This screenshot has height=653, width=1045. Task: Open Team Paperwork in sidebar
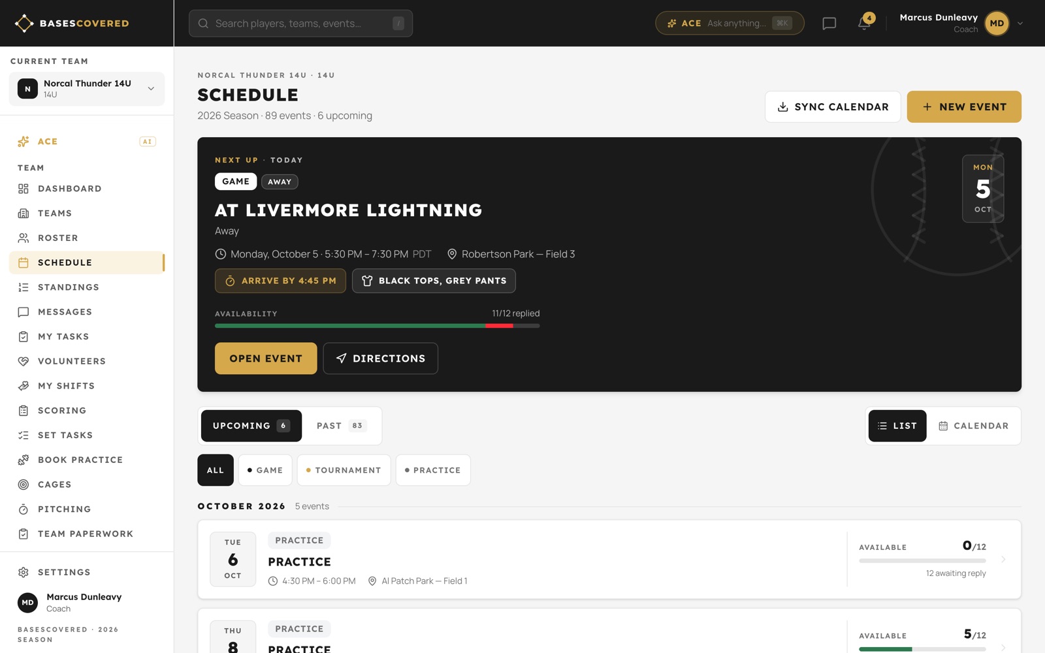(x=87, y=534)
